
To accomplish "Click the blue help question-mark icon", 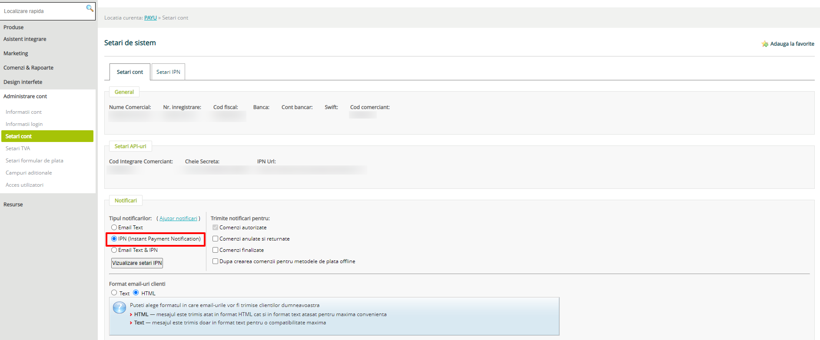I will coord(120,307).
